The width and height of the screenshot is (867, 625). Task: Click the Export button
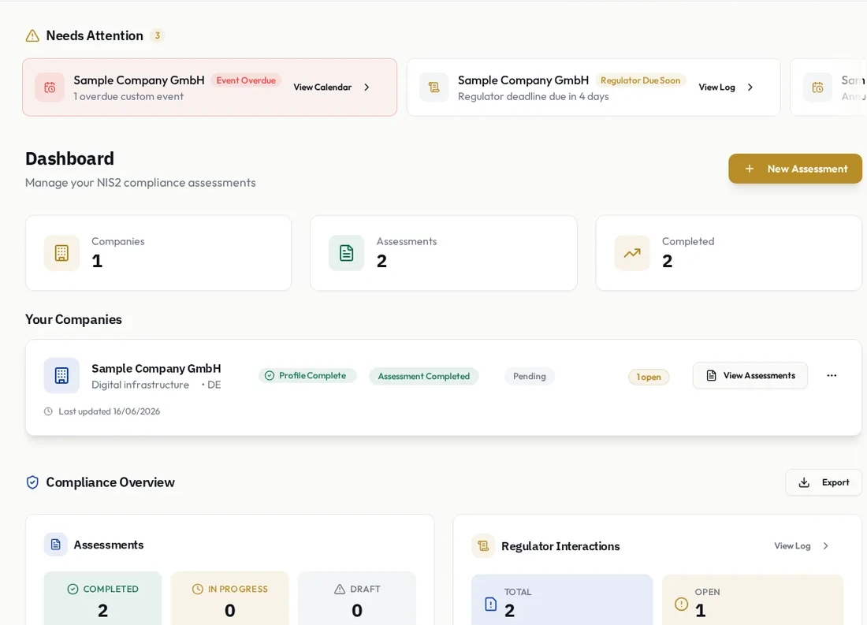point(824,482)
